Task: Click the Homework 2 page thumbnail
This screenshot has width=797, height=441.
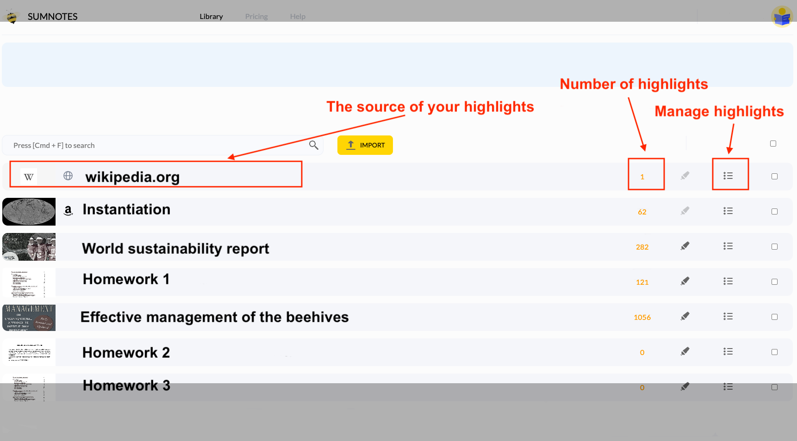Action: [29, 352]
